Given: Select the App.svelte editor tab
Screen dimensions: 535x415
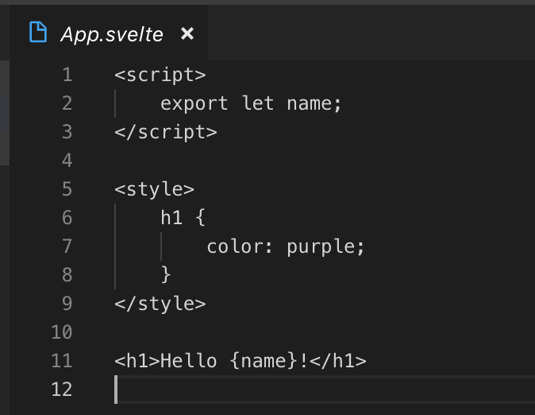Looking at the screenshot, I should (x=112, y=34).
